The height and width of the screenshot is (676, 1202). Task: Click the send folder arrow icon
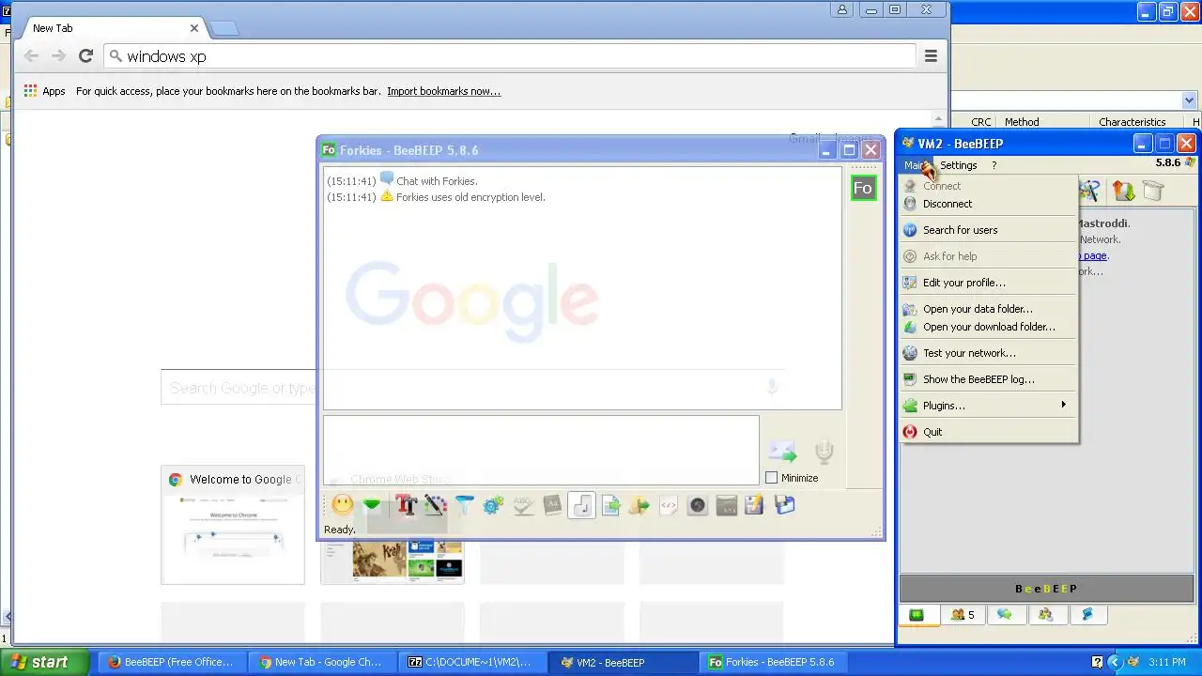640,505
